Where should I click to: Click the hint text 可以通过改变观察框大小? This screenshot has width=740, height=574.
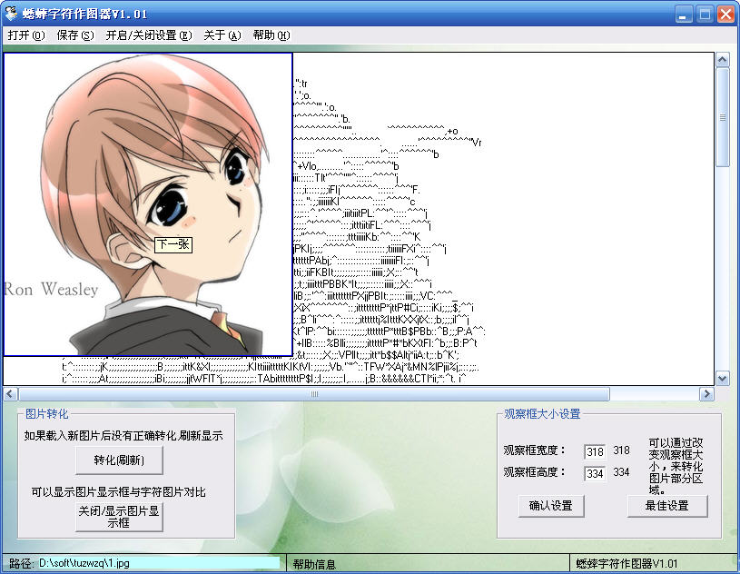click(x=676, y=466)
